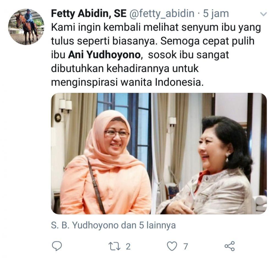Click the tweet text starting Kami ingin kembali

(156, 55)
